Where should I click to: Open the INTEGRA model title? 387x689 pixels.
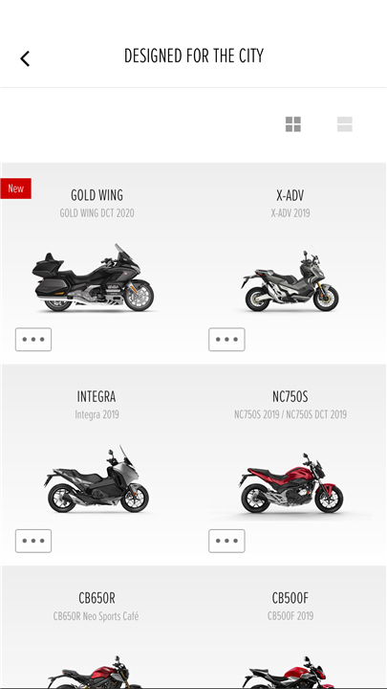(x=97, y=397)
